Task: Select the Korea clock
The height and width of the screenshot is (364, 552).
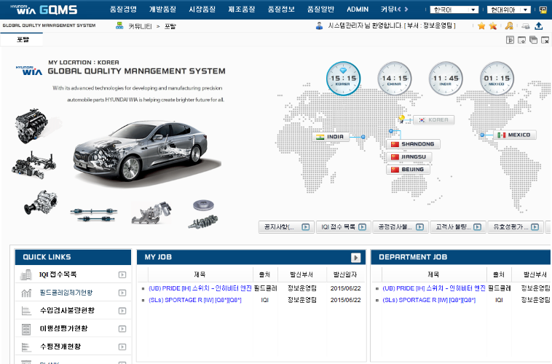Action: click(x=343, y=79)
